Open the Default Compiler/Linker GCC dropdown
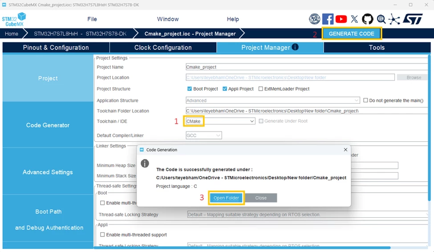This screenshot has height=252, width=434. coord(204,136)
